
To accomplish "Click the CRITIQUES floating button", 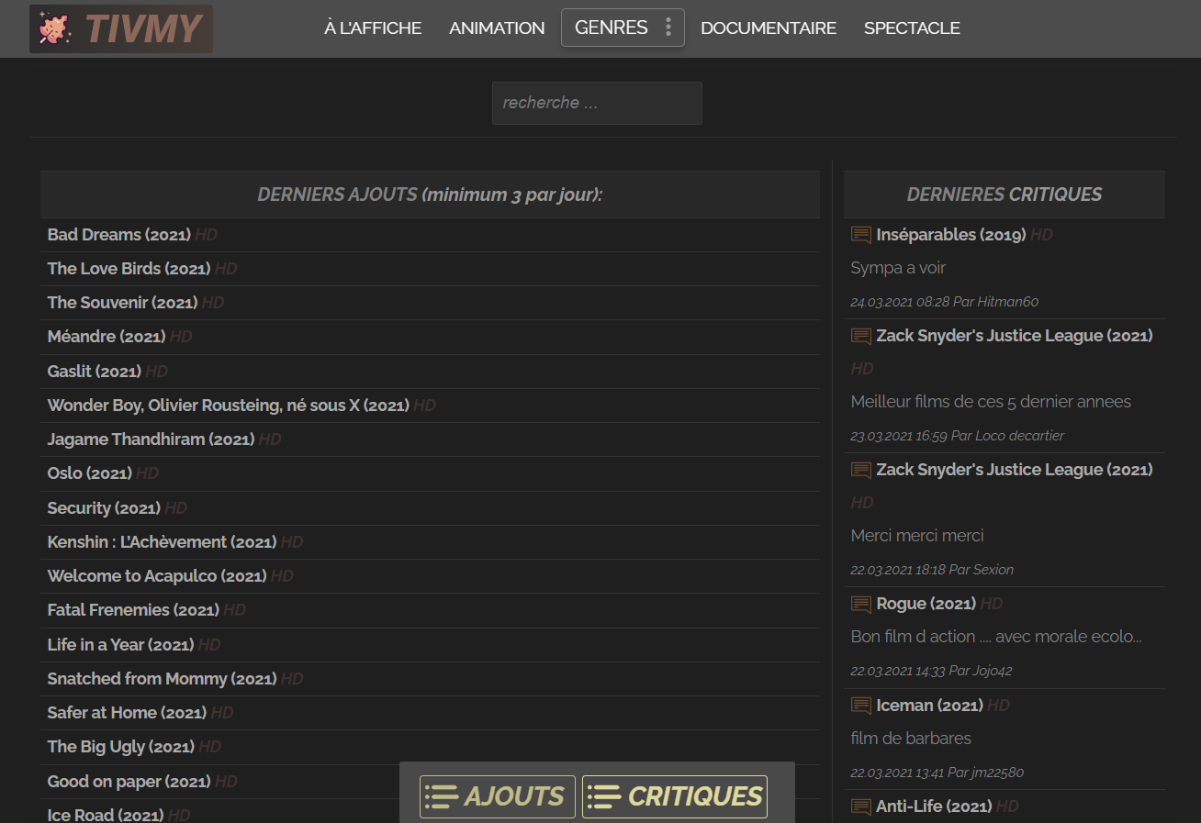I will pyautogui.click(x=675, y=796).
